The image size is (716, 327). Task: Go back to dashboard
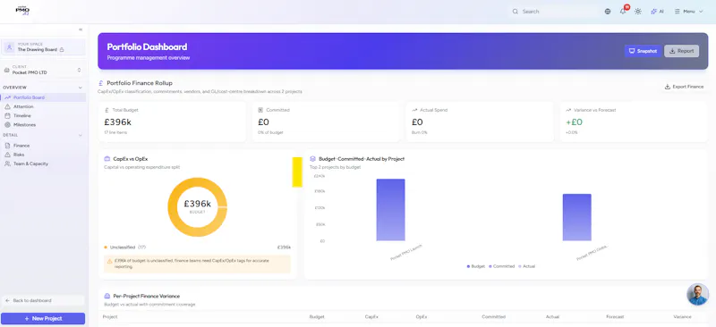pos(43,300)
